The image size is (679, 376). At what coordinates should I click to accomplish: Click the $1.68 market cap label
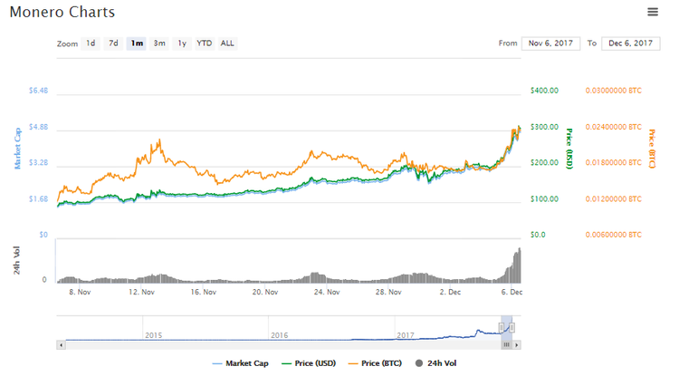point(39,199)
